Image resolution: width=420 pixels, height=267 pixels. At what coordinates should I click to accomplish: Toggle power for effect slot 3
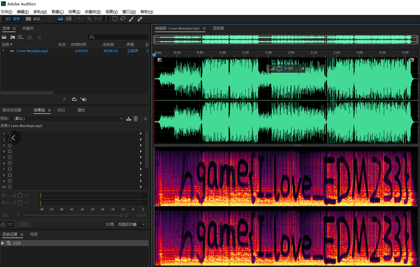click(x=10, y=145)
